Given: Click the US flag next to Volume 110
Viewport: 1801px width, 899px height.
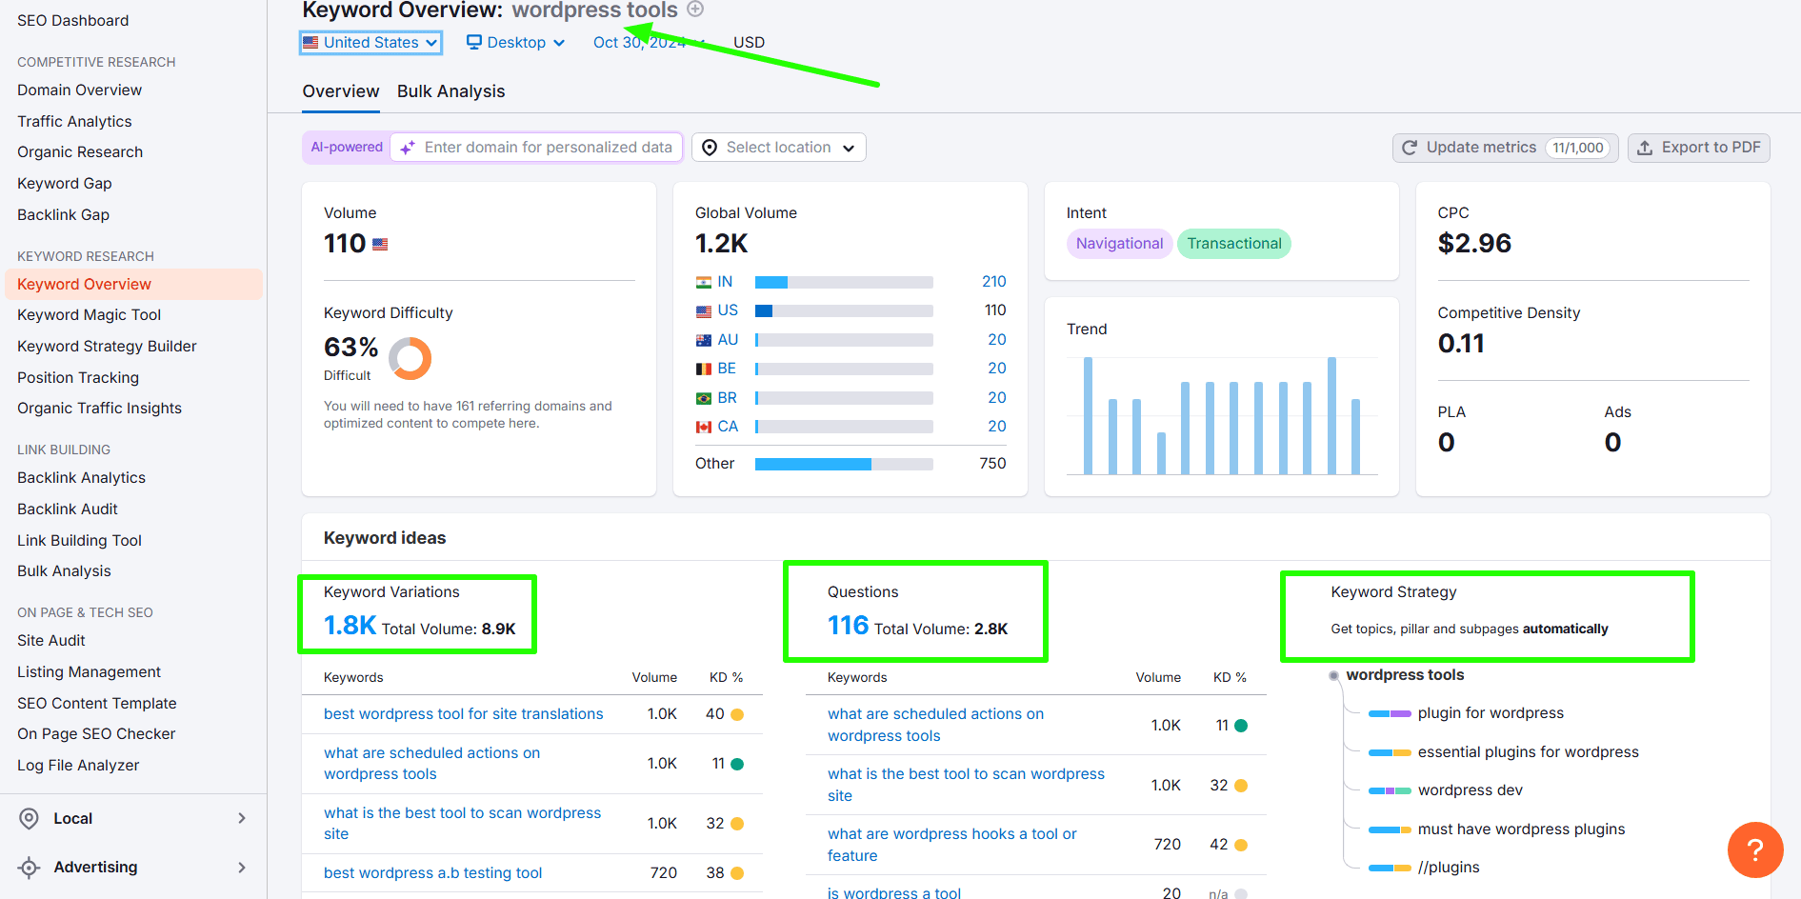Looking at the screenshot, I should tap(380, 245).
